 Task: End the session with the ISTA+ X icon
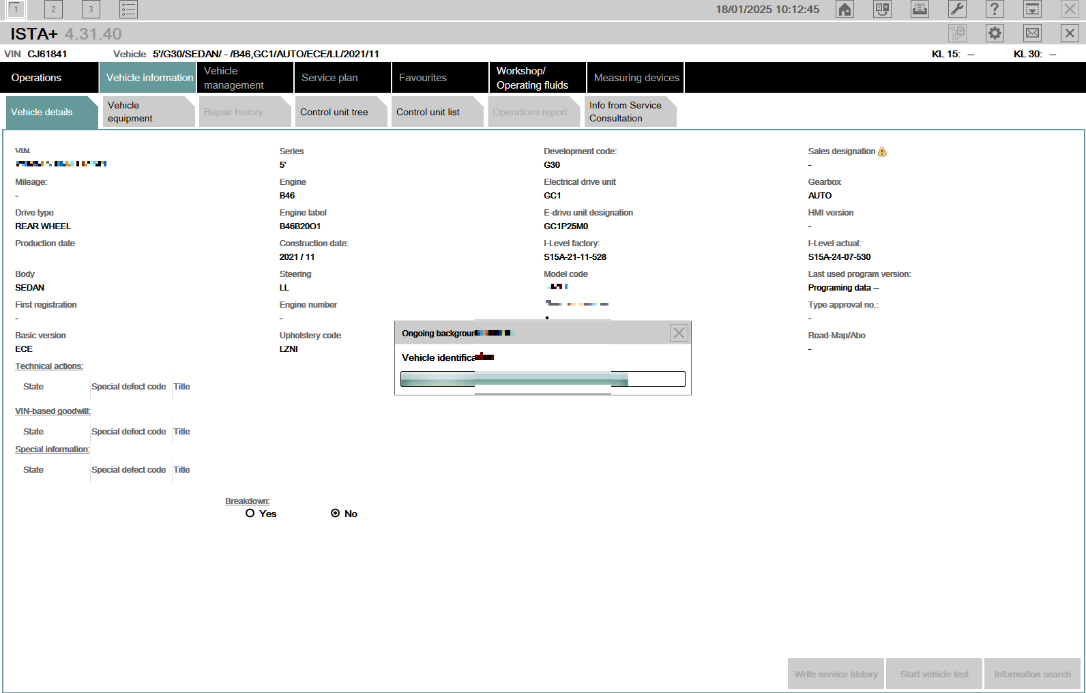click(x=1070, y=33)
